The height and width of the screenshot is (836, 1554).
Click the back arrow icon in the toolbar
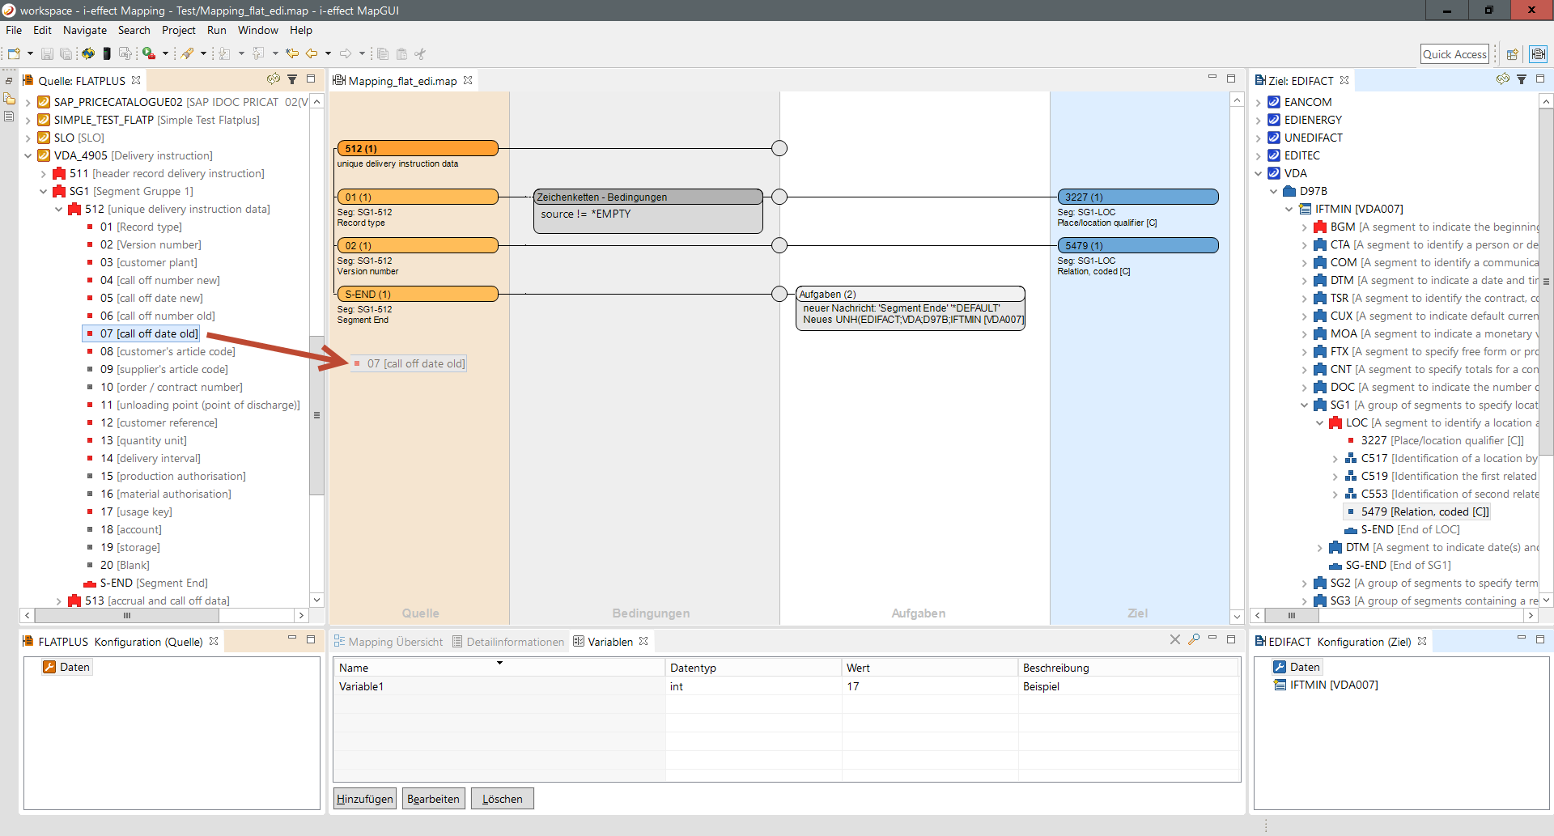312,53
